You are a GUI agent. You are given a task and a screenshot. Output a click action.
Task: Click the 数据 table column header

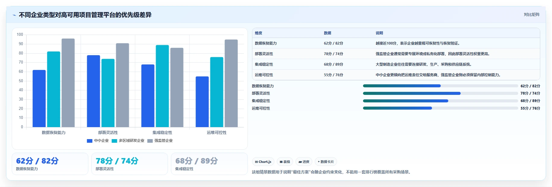[x=328, y=33]
